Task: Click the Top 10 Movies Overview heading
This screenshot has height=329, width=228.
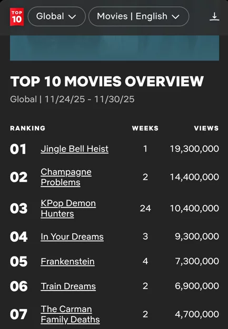Action: 107,81
